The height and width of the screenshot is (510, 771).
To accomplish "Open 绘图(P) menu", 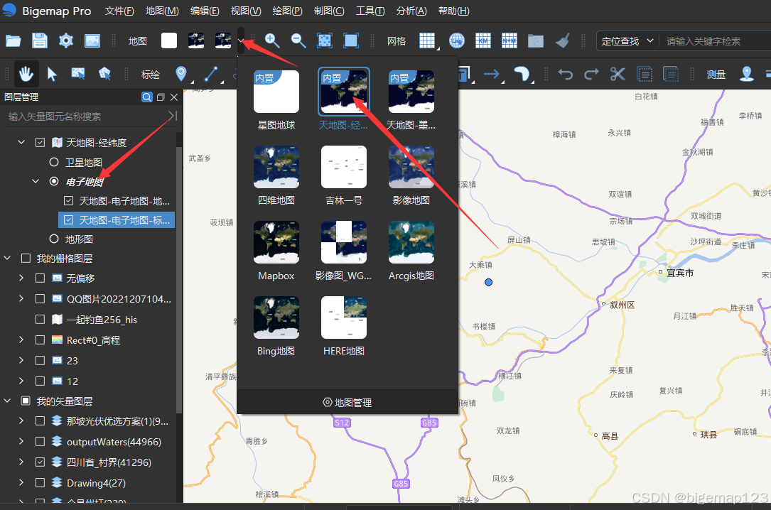I will 288,11.
